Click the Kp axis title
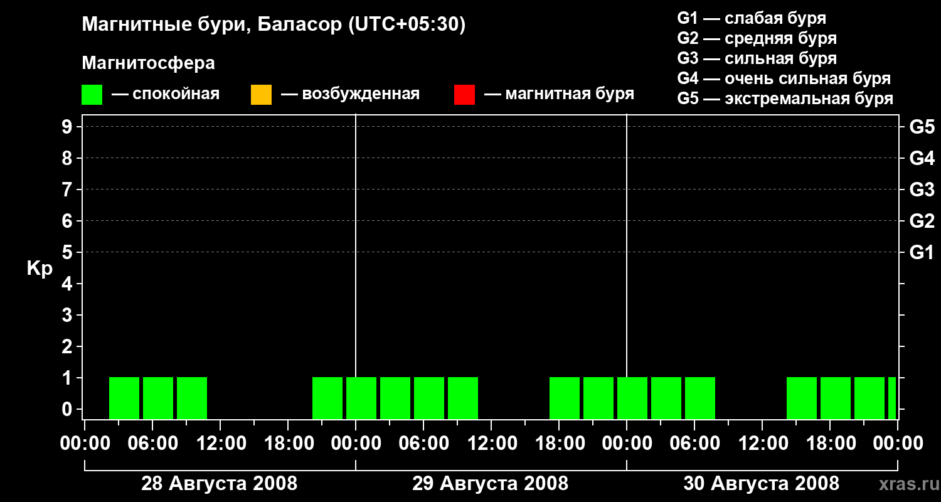This screenshot has width=941, height=502. (40, 269)
